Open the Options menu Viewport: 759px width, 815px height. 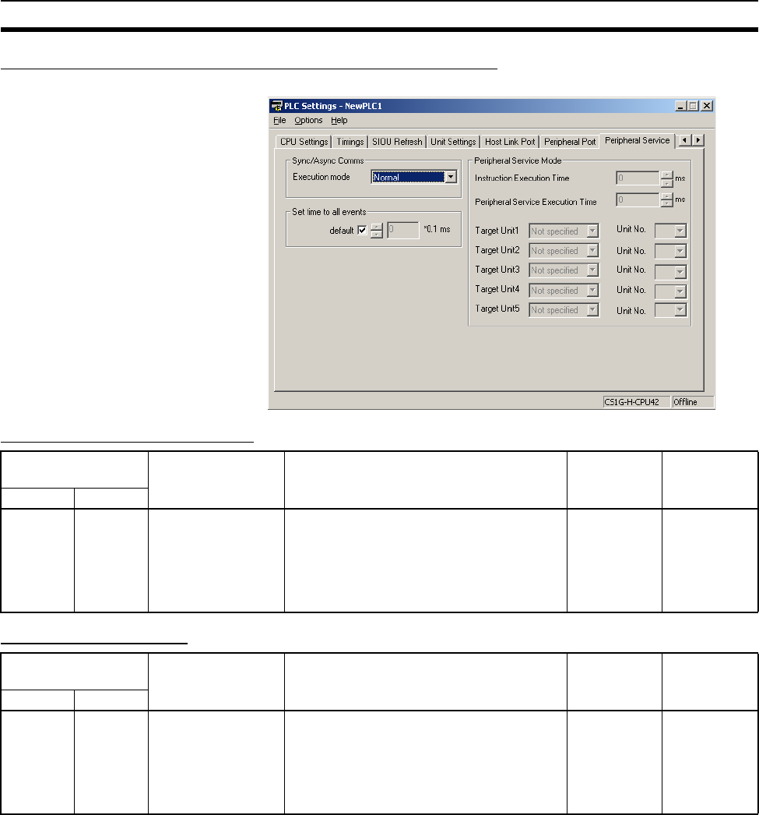[x=308, y=120]
